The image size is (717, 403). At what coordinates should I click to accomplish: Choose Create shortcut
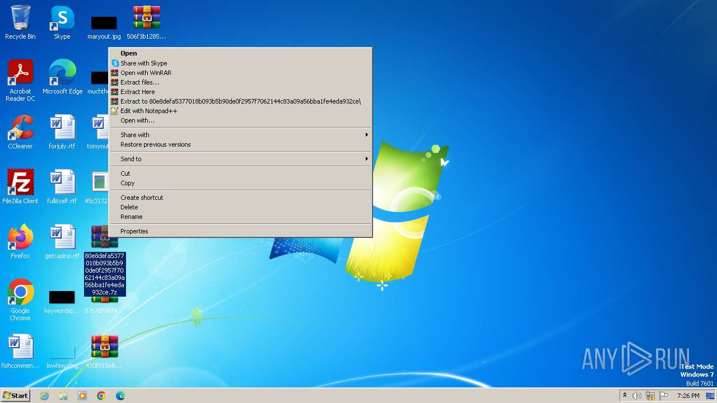240,198
